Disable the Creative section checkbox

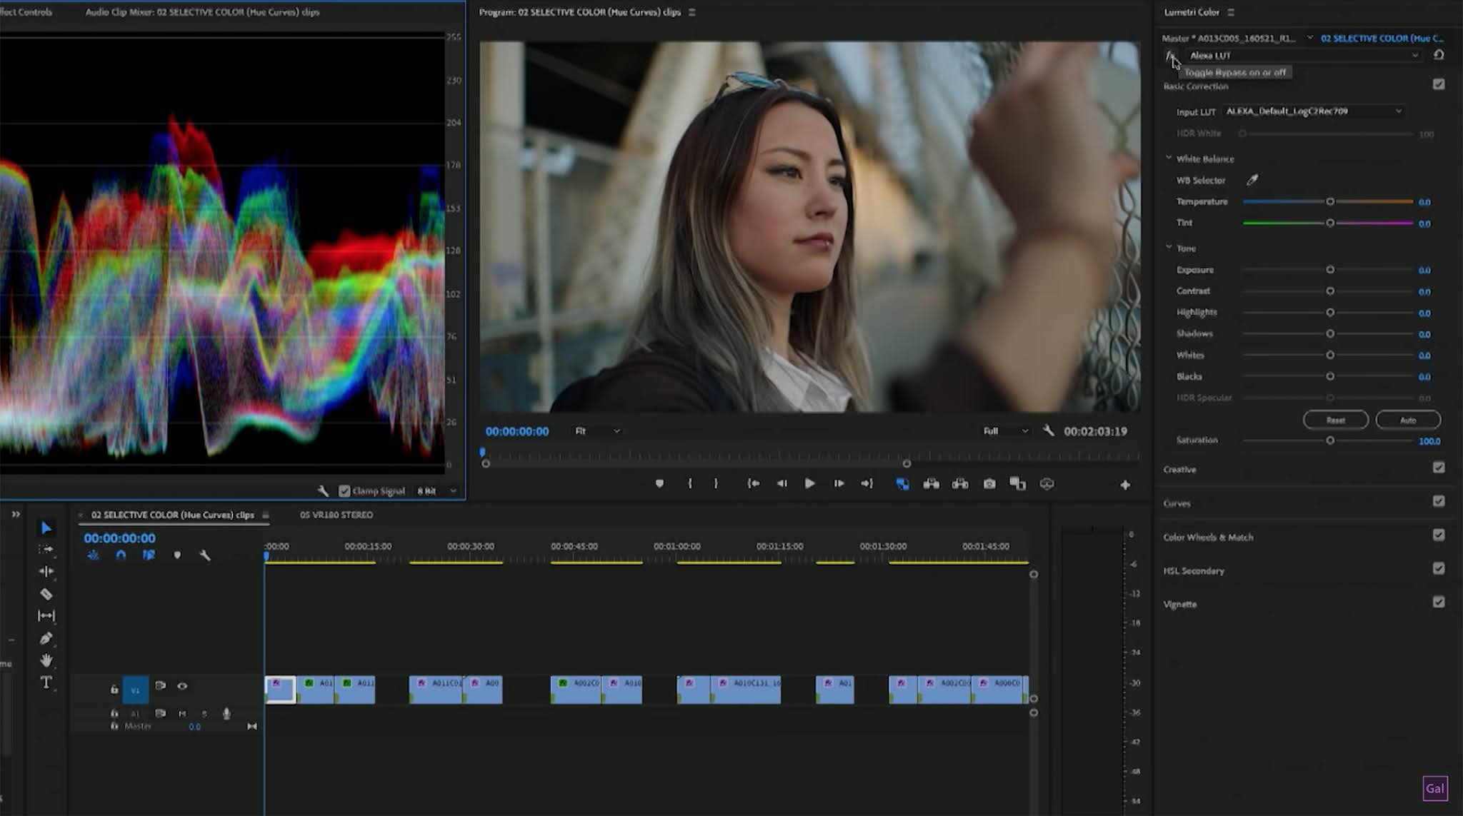point(1439,468)
